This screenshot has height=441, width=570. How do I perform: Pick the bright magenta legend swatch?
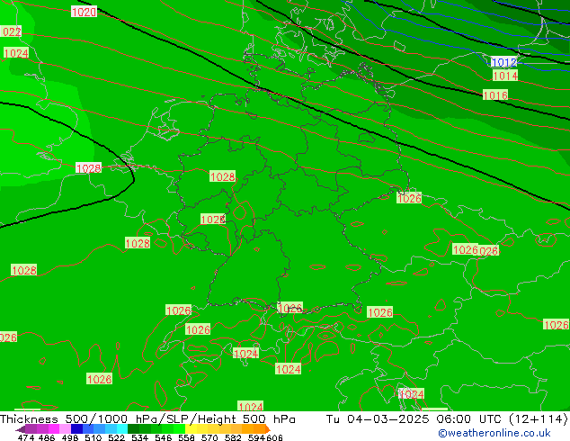click(x=54, y=428)
